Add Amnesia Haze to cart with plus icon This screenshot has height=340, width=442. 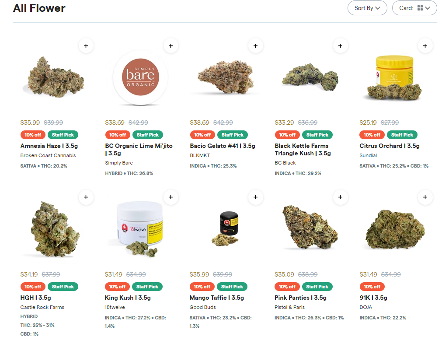tap(86, 46)
